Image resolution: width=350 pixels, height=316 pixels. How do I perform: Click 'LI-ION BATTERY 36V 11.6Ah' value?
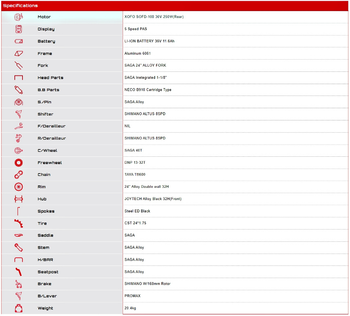click(149, 41)
